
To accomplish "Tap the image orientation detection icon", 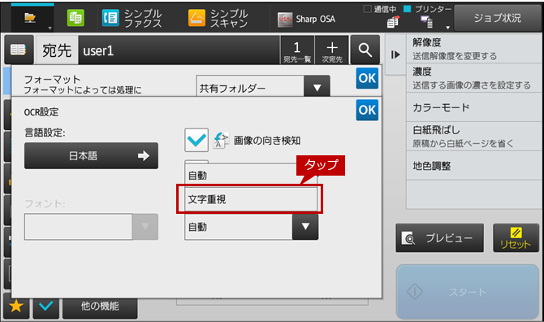I will [x=221, y=141].
